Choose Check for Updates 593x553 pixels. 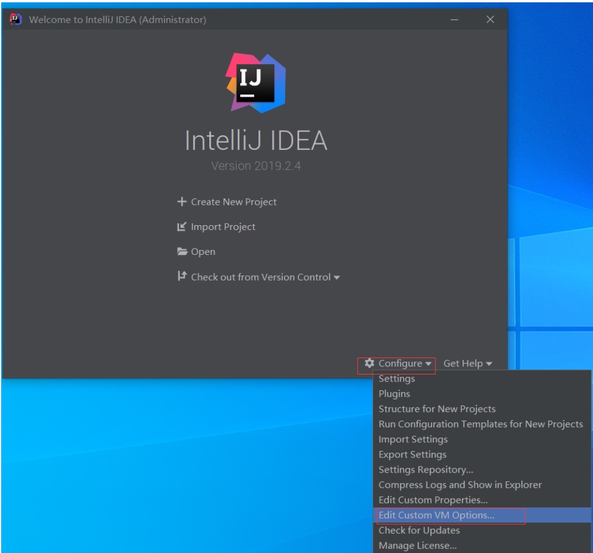(x=482, y=530)
